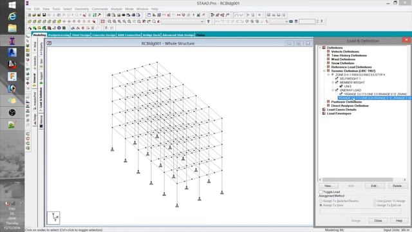The width and height of the screenshot is (412, 232).
Task: Select the Reference Load Definitions tree item
Action: (351, 67)
